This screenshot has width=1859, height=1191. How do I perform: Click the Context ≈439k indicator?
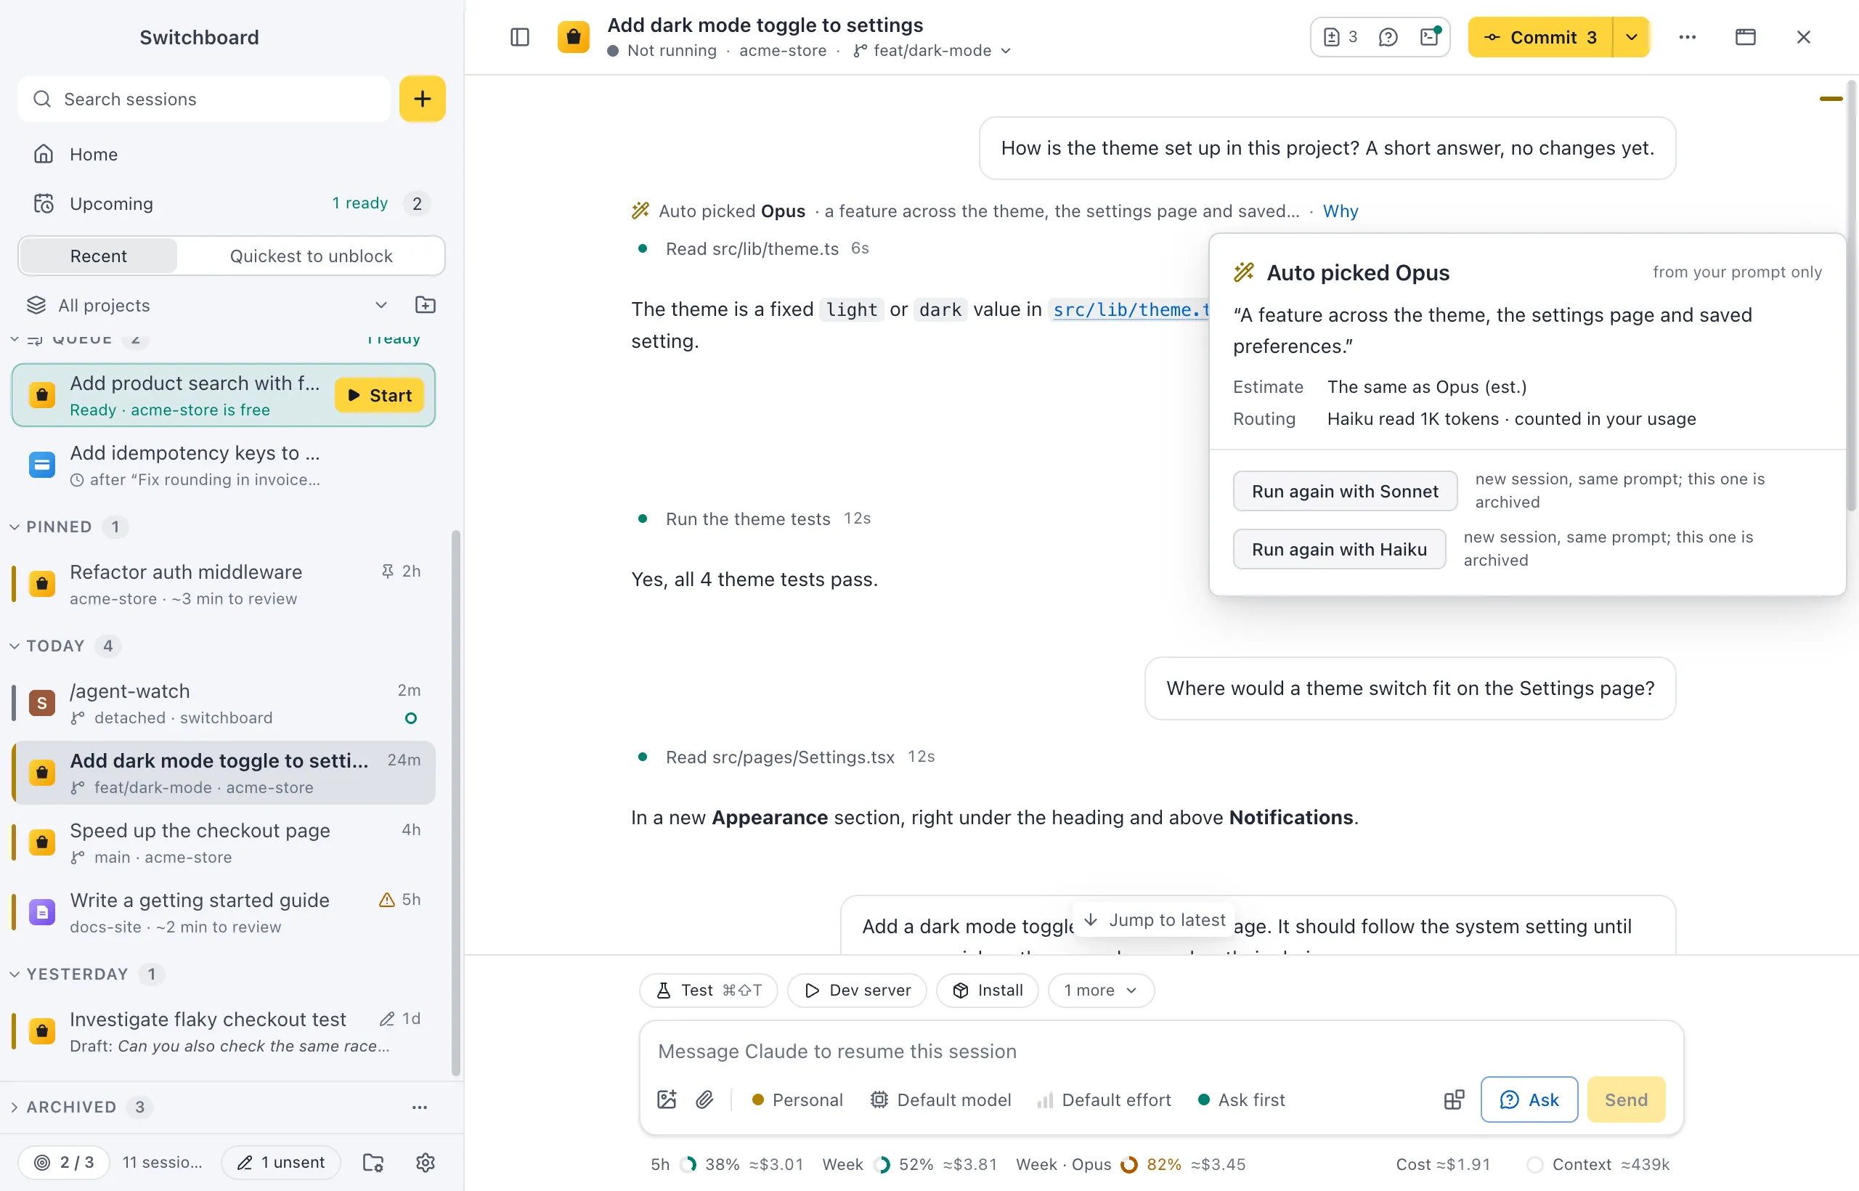[1598, 1164]
